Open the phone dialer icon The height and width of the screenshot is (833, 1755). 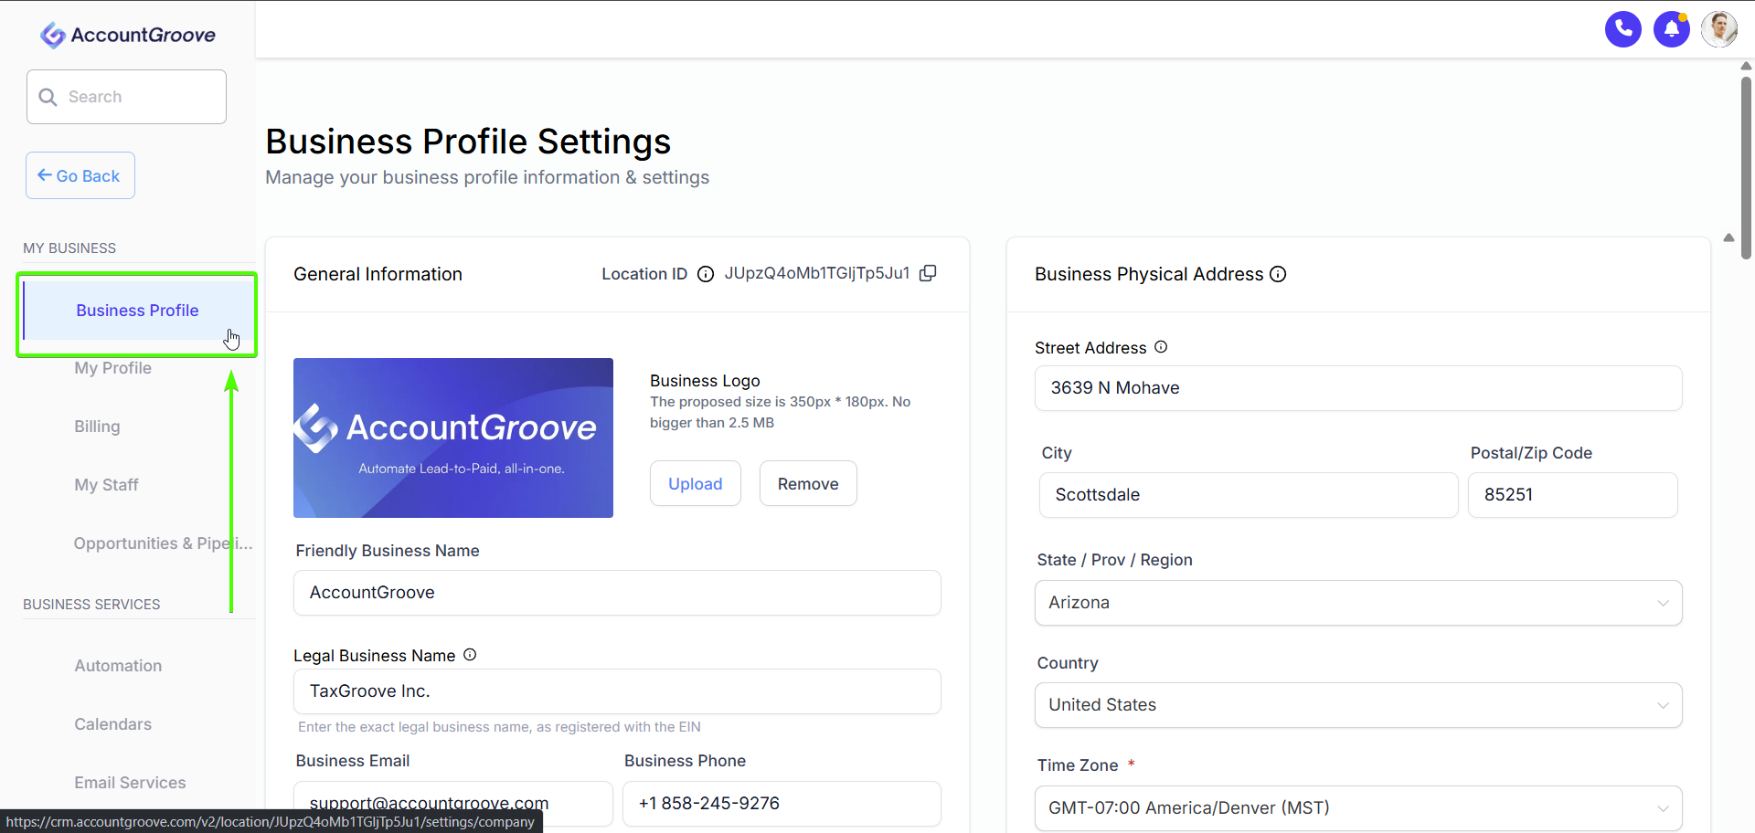[1622, 29]
